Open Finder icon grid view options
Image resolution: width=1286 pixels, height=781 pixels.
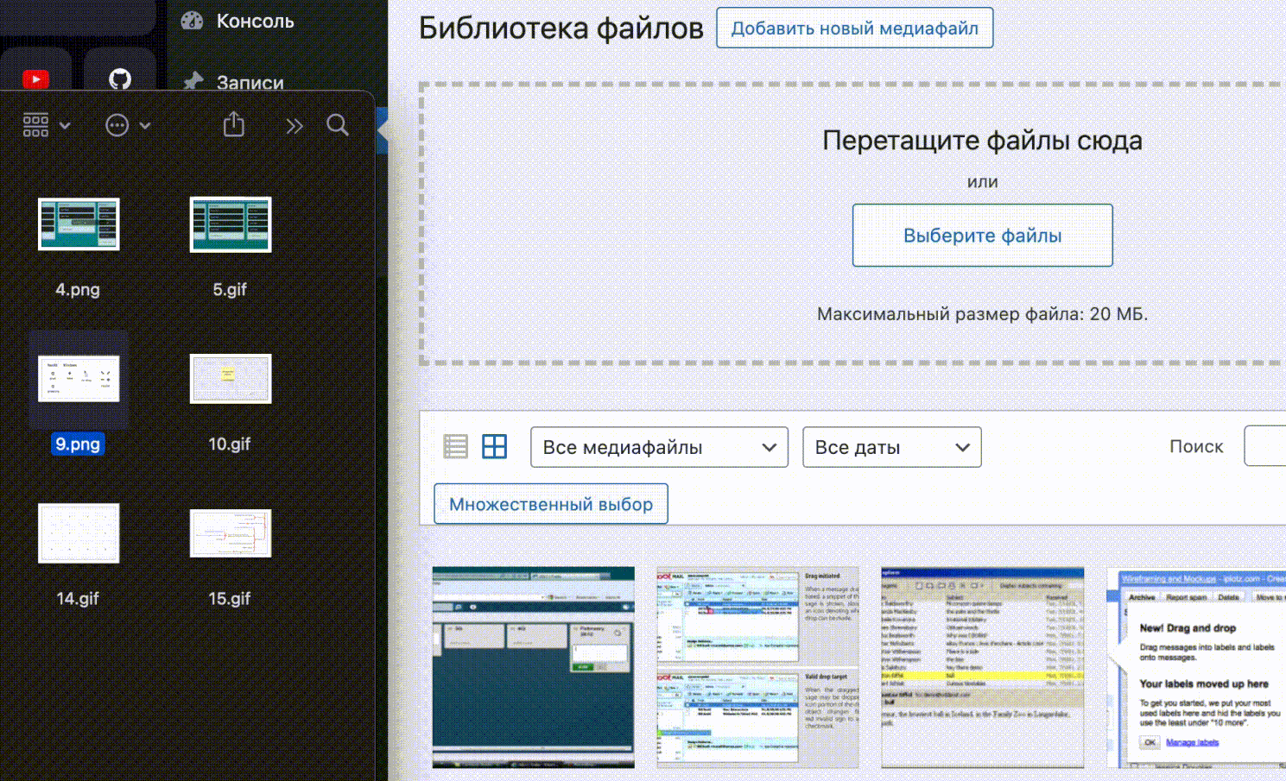(46, 125)
